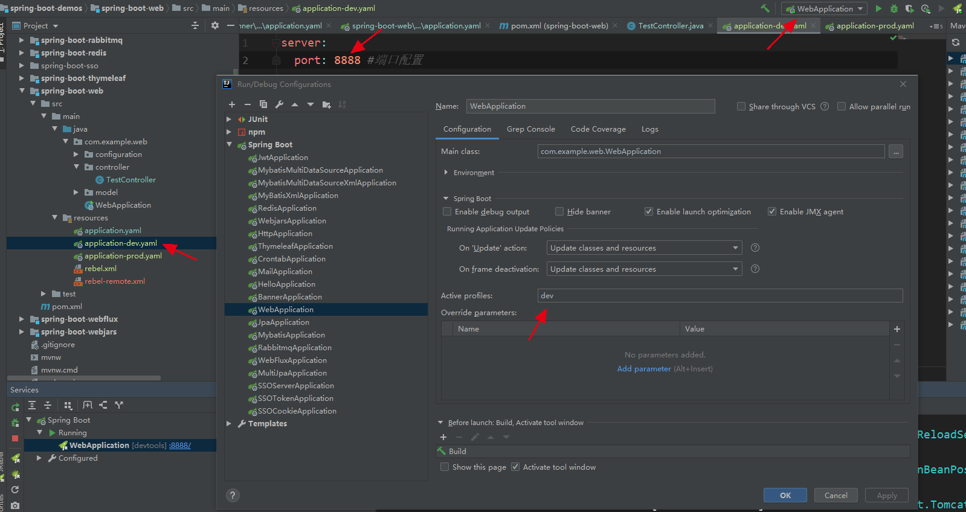Expand the Environment section
The image size is (966, 512).
point(446,173)
